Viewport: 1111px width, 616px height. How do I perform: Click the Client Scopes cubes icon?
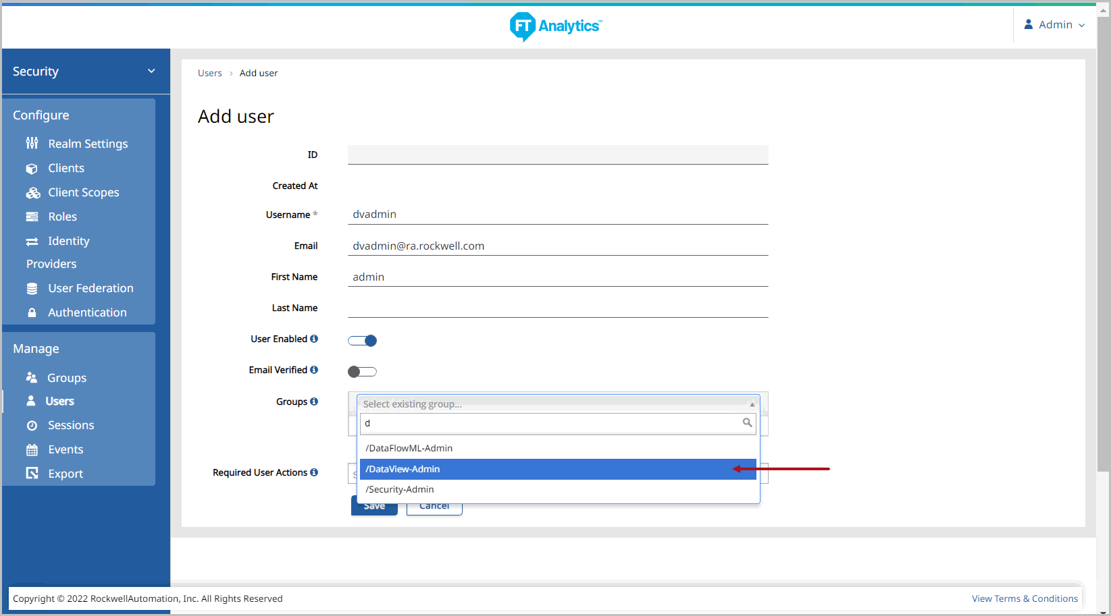(x=33, y=192)
